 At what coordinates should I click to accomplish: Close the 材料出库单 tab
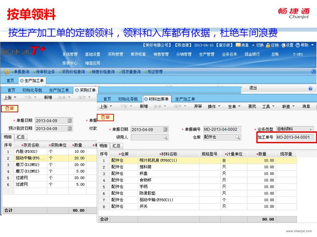[146, 99]
